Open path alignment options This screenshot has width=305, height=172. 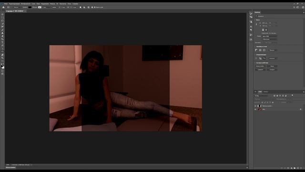84,7
